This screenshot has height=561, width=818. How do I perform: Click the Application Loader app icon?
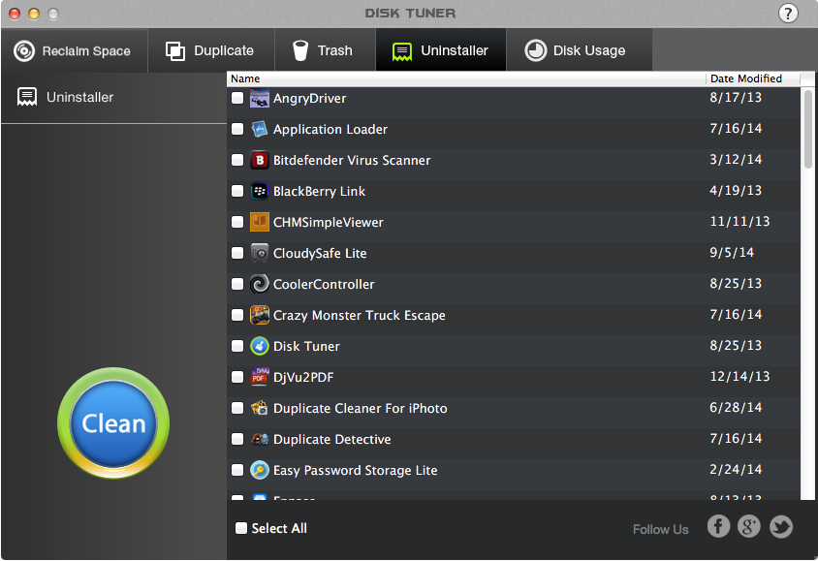(x=260, y=129)
